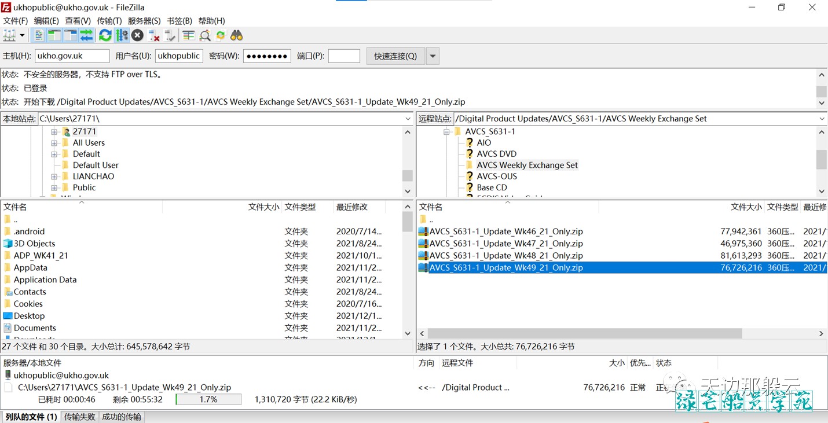The width and height of the screenshot is (828, 423).
Task: Switch to 列队的文件 (1) tab
Action: (x=31, y=417)
